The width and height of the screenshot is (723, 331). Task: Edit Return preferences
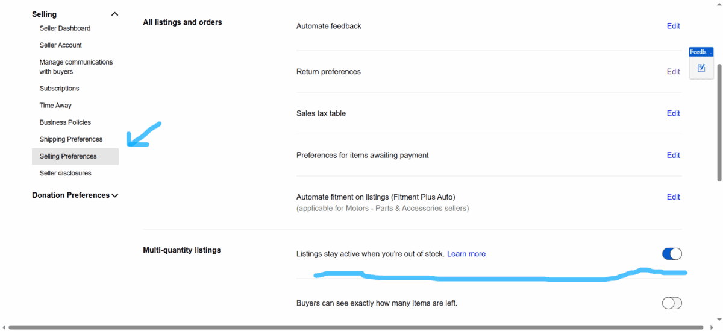tap(673, 72)
